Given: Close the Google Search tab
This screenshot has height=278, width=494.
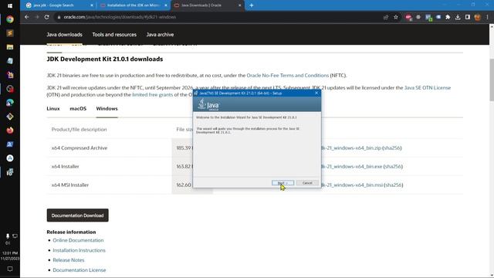Looking at the screenshot, I should pos(92,5).
